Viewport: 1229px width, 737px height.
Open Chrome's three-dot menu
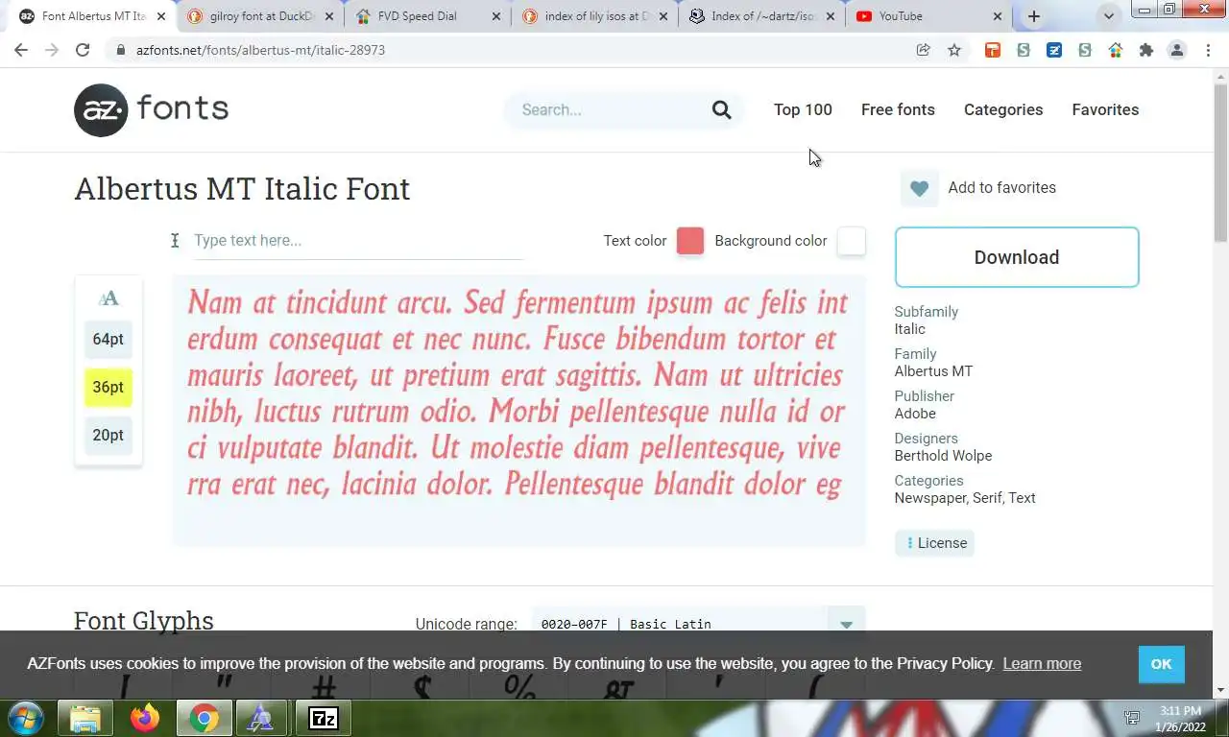click(1208, 50)
